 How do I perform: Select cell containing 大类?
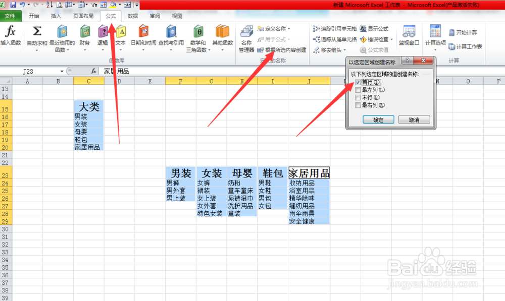click(88, 106)
